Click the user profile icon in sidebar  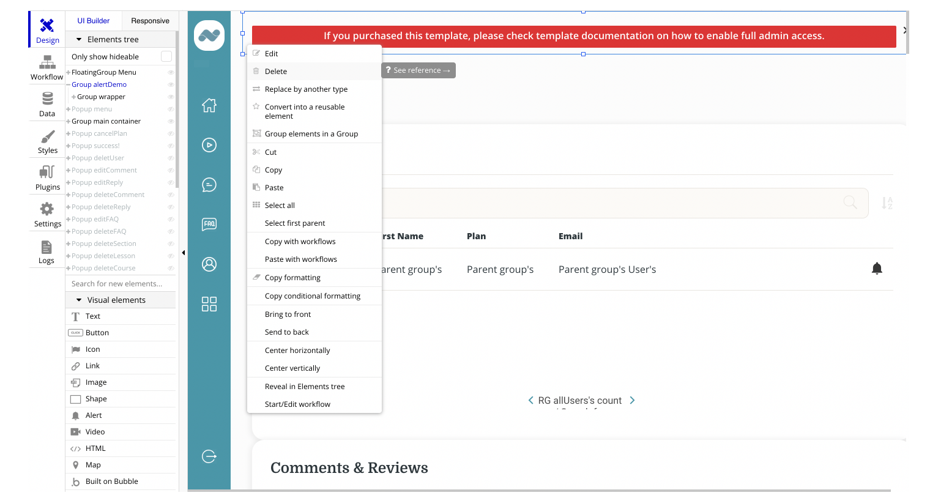(209, 264)
